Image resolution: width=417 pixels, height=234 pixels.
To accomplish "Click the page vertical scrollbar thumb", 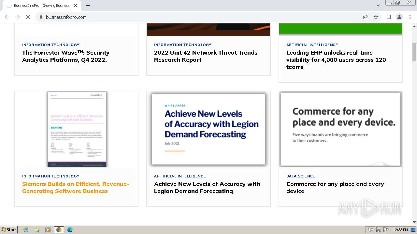I will 414,52.
